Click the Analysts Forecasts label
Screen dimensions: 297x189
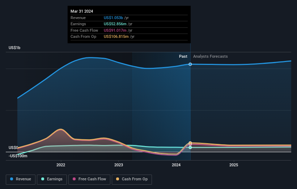211,56
